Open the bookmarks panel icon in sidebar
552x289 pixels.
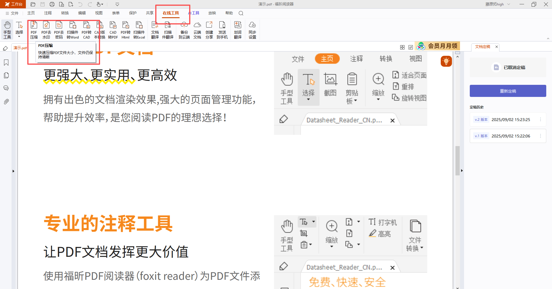(6, 63)
